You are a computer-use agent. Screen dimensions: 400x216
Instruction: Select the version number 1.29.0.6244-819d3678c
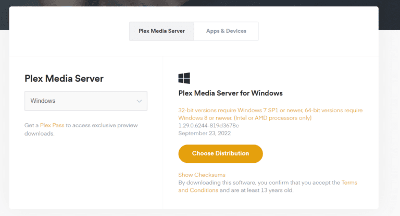[208, 126]
